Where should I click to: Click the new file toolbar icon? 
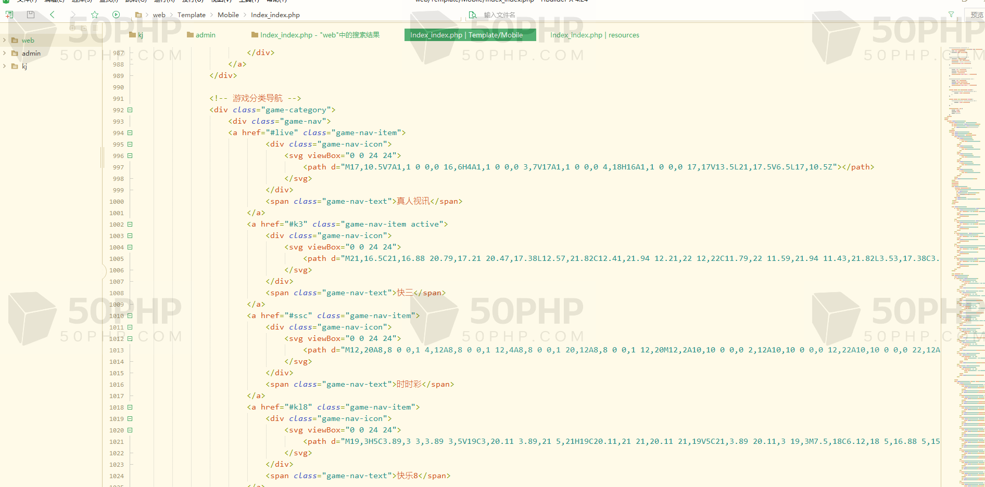click(x=9, y=15)
